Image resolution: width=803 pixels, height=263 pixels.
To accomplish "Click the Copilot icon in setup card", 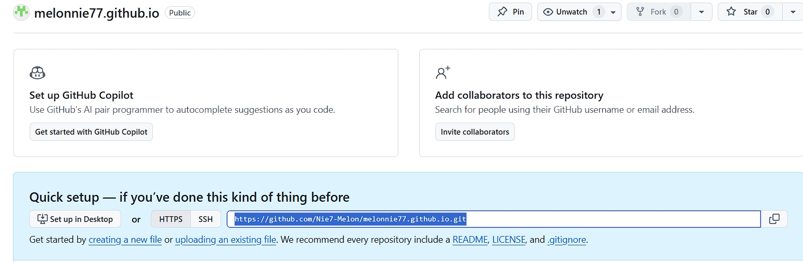I will 37,73.
